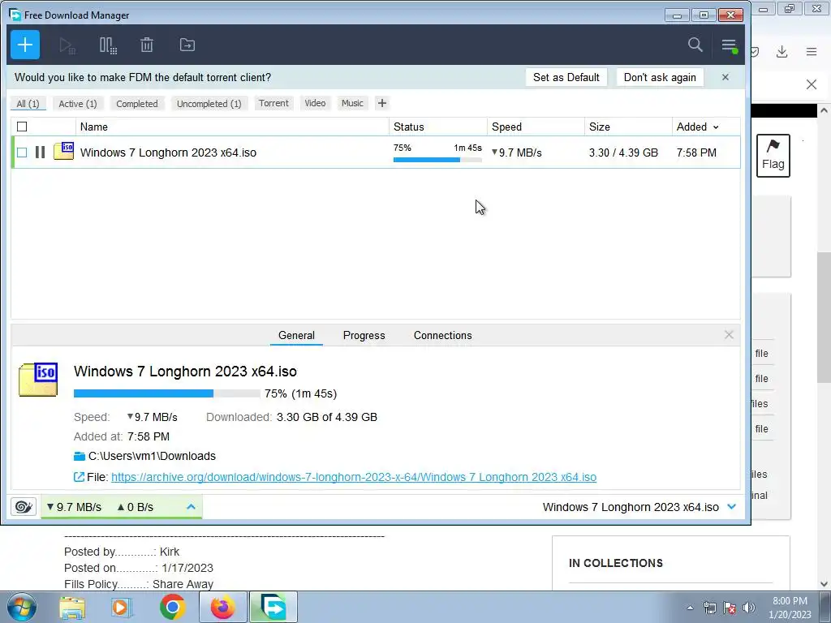This screenshot has height=623, width=831.
Task: Close the download details panel
Action: coord(729,335)
